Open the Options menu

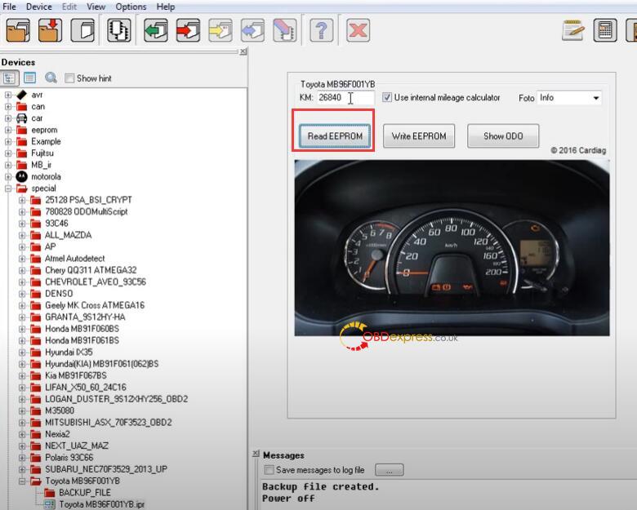click(x=131, y=7)
